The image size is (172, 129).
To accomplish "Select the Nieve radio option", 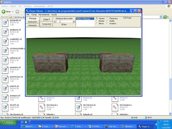I will point(97,23).
